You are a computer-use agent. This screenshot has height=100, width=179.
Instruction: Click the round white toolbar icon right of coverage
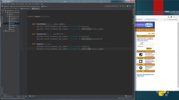point(128,6)
